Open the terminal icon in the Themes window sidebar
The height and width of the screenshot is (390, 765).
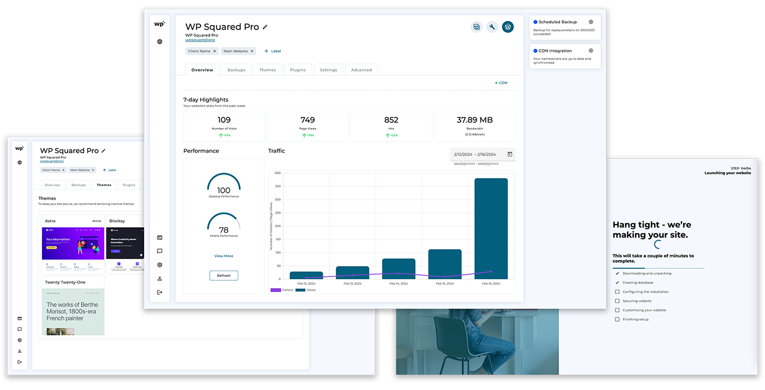[x=20, y=318]
